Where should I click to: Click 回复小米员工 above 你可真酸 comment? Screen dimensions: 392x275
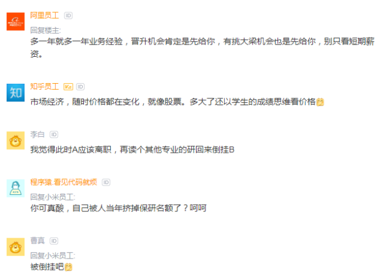coord(53,197)
